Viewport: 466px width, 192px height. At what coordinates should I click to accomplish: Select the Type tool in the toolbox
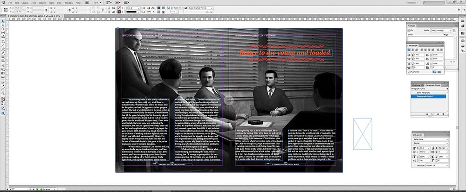[x=3, y=41]
